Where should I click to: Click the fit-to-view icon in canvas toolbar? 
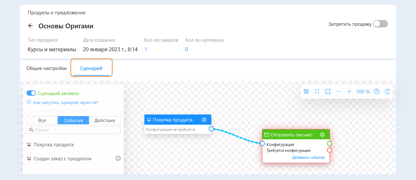click(x=328, y=92)
